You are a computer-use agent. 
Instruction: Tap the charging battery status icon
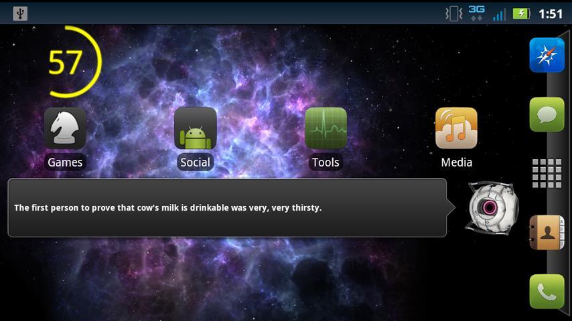(x=521, y=13)
